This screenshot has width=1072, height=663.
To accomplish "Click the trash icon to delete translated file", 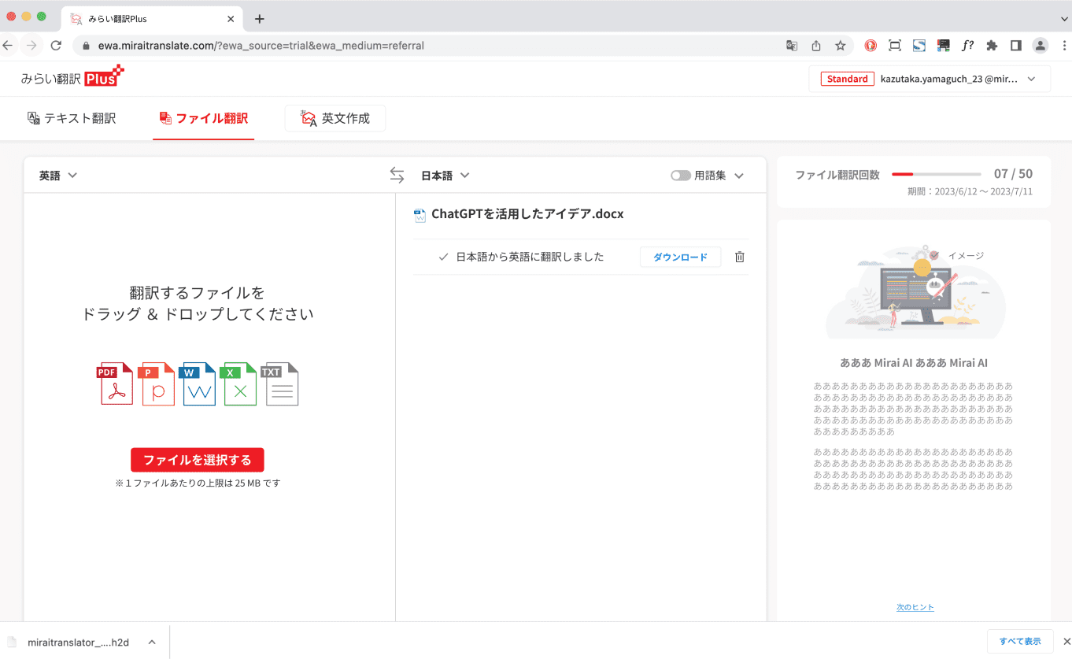I will point(739,257).
